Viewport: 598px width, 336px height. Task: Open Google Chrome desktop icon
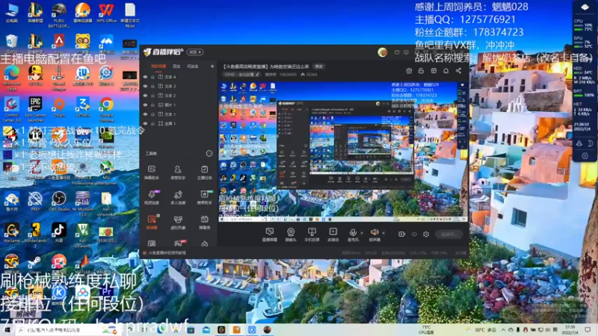[x=106, y=108]
